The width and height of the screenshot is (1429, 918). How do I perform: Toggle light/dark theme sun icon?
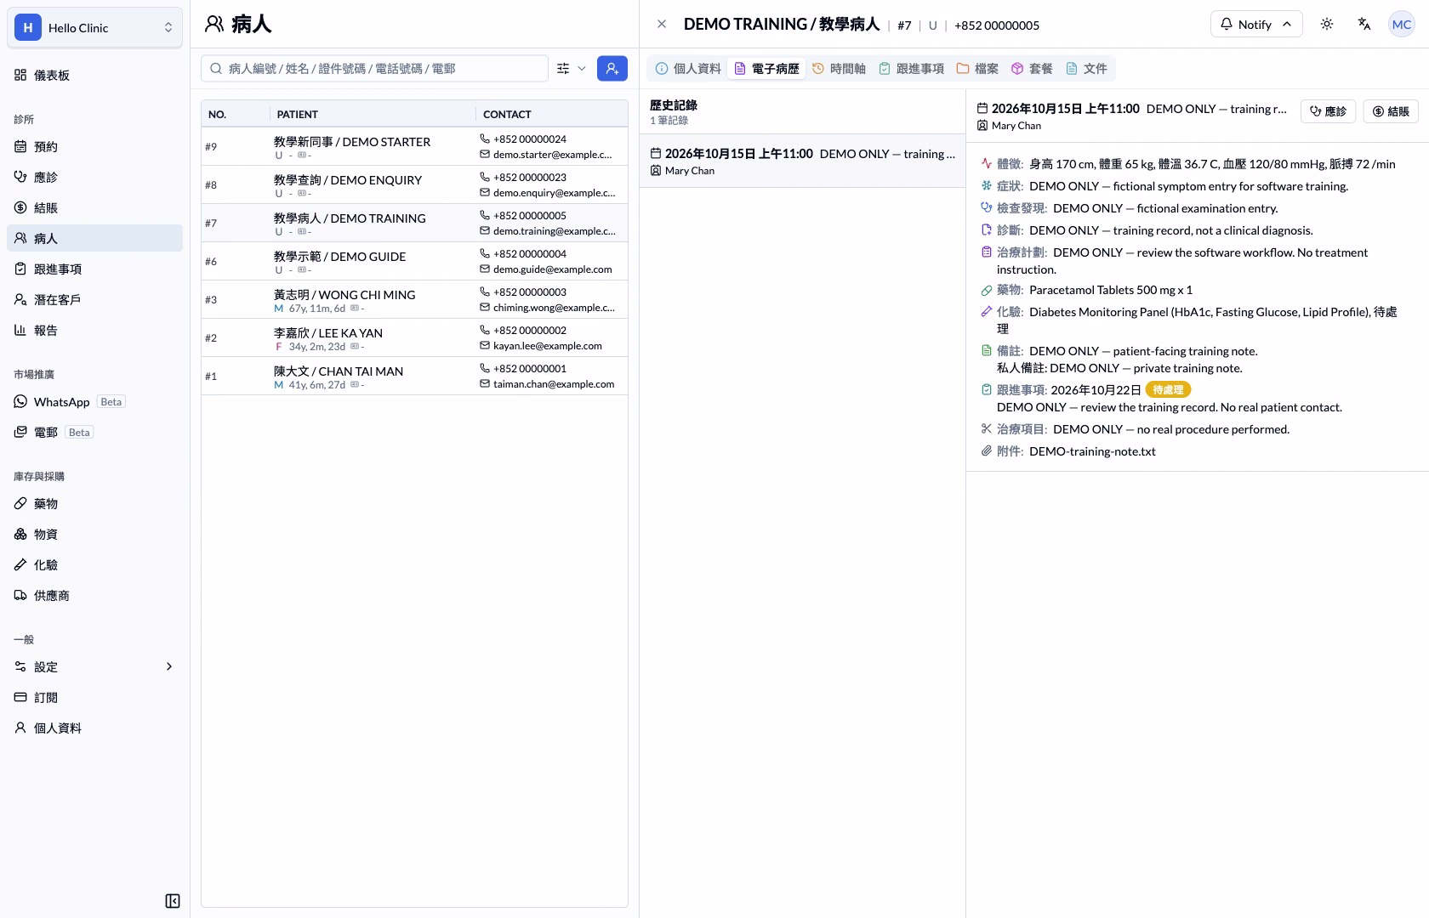[1327, 25]
